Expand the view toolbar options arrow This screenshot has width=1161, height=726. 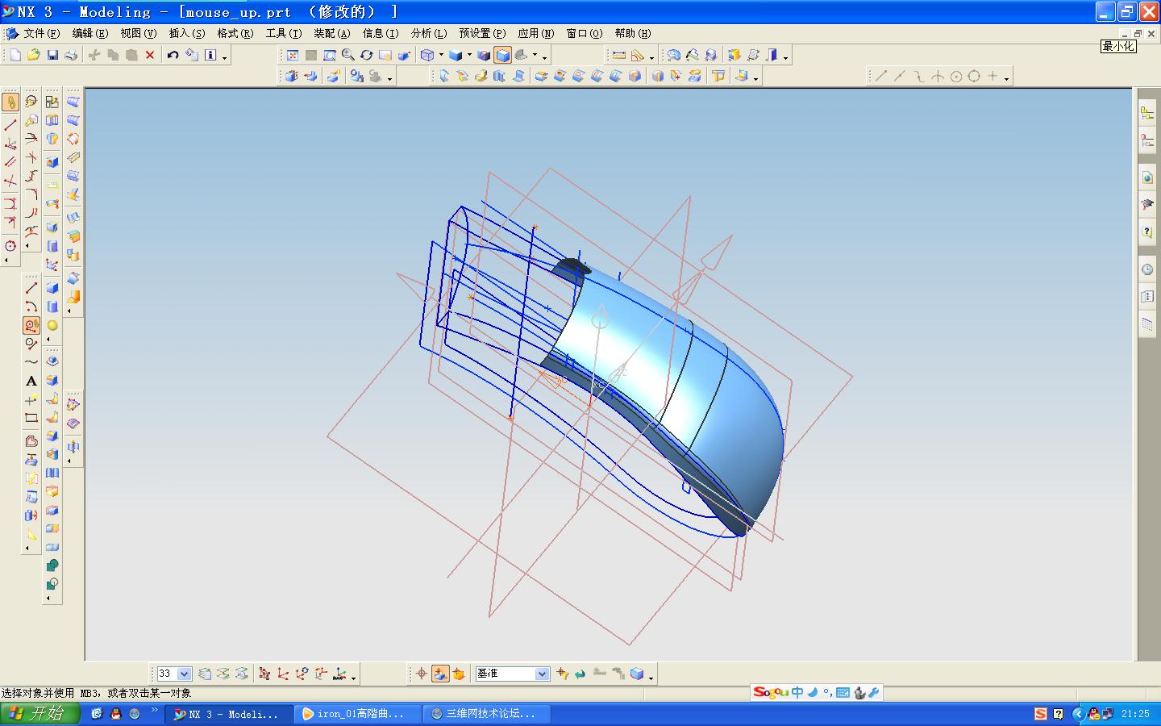click(x=545, y=56)
